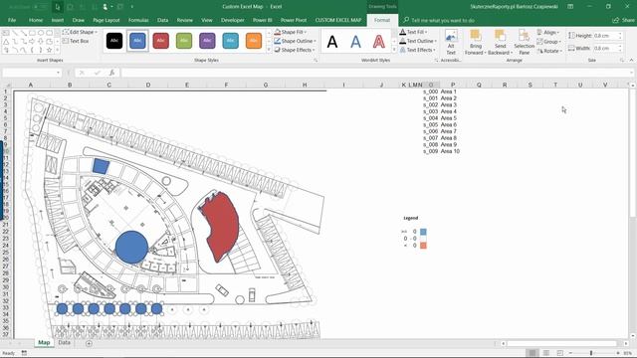Open Rotate dropdown in Arrange group
Screen dimensions: 637x358
(x=549, y=51)
